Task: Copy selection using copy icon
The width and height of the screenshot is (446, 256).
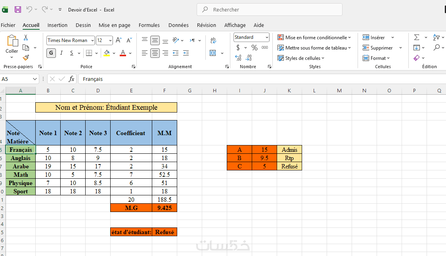Action: coord(26,48)
